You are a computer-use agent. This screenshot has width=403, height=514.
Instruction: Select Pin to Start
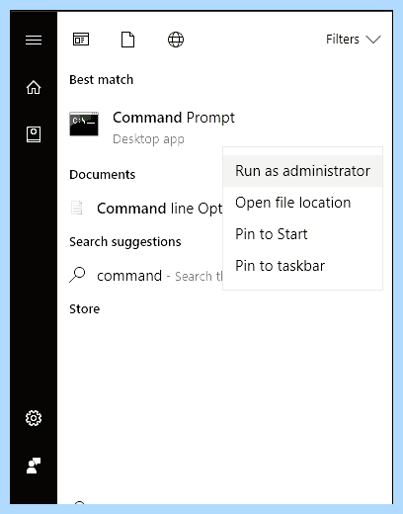302,234
